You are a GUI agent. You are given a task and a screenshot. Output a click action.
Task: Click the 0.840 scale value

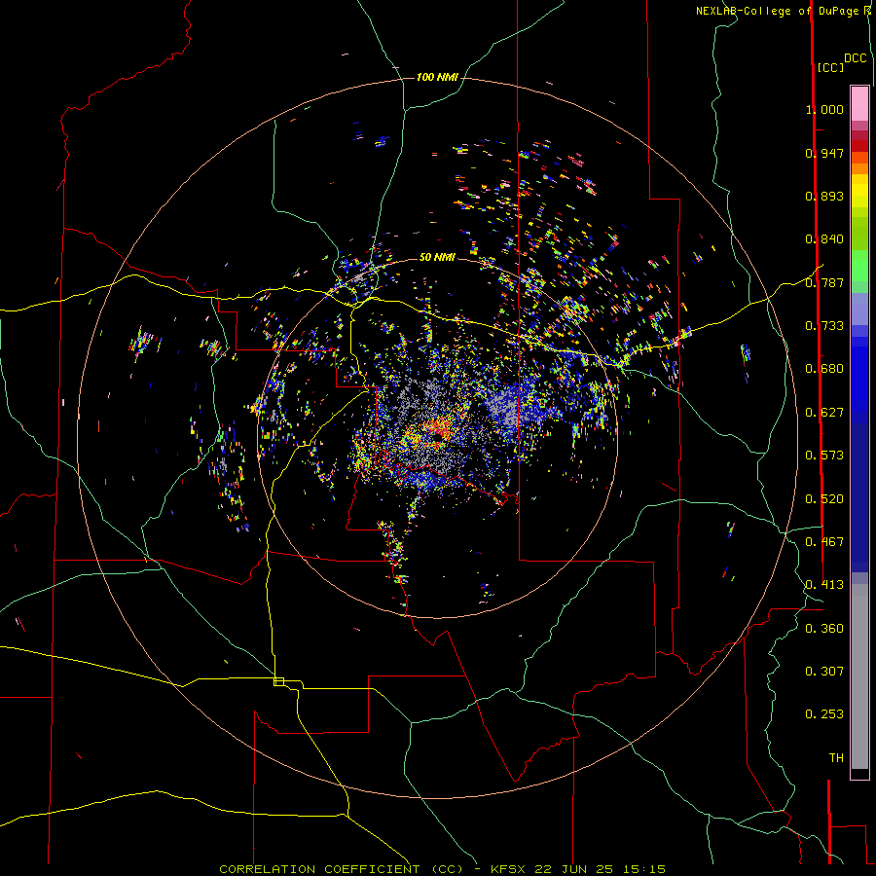pos(824,239)
